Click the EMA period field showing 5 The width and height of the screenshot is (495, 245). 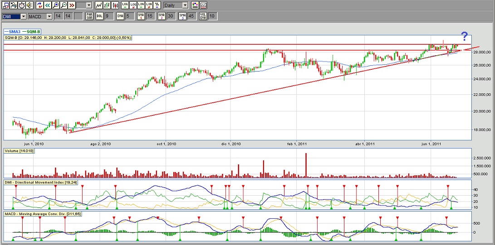coord(127,16)
